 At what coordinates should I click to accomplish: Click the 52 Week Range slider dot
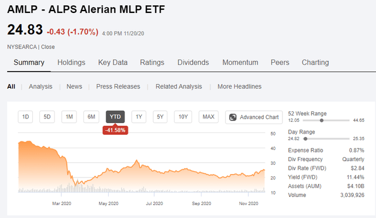321,120
